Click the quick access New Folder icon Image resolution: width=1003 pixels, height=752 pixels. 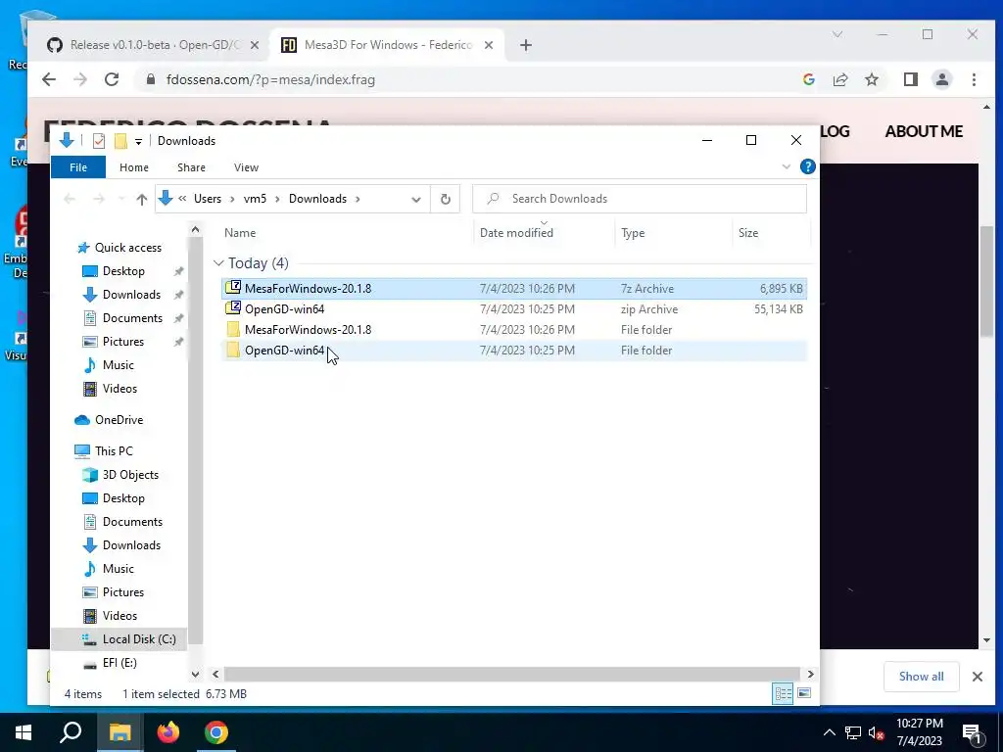tap(120, 141)
